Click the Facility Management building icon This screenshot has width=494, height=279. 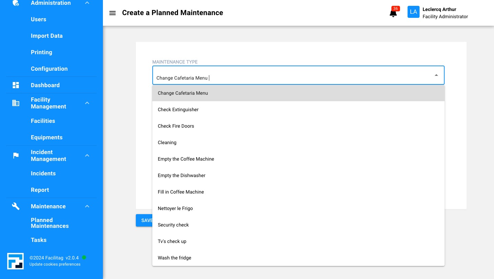pos(16,103)
